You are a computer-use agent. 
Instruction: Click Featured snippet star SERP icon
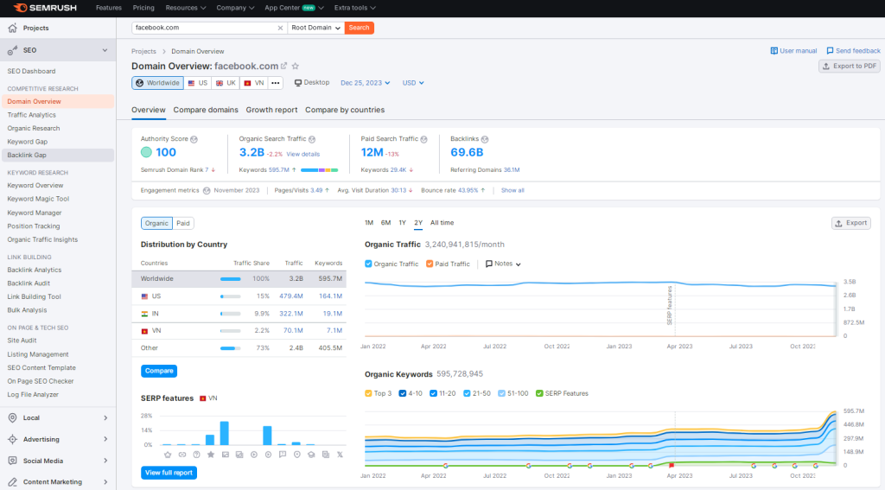(x=211, y=455)
